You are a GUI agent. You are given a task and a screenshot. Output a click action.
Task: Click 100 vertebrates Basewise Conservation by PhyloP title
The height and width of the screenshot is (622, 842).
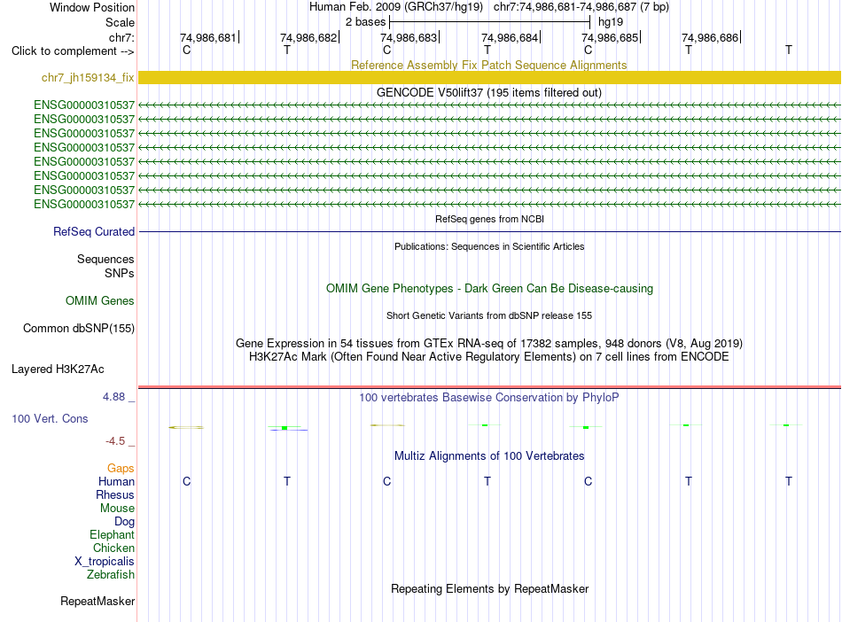488,398
